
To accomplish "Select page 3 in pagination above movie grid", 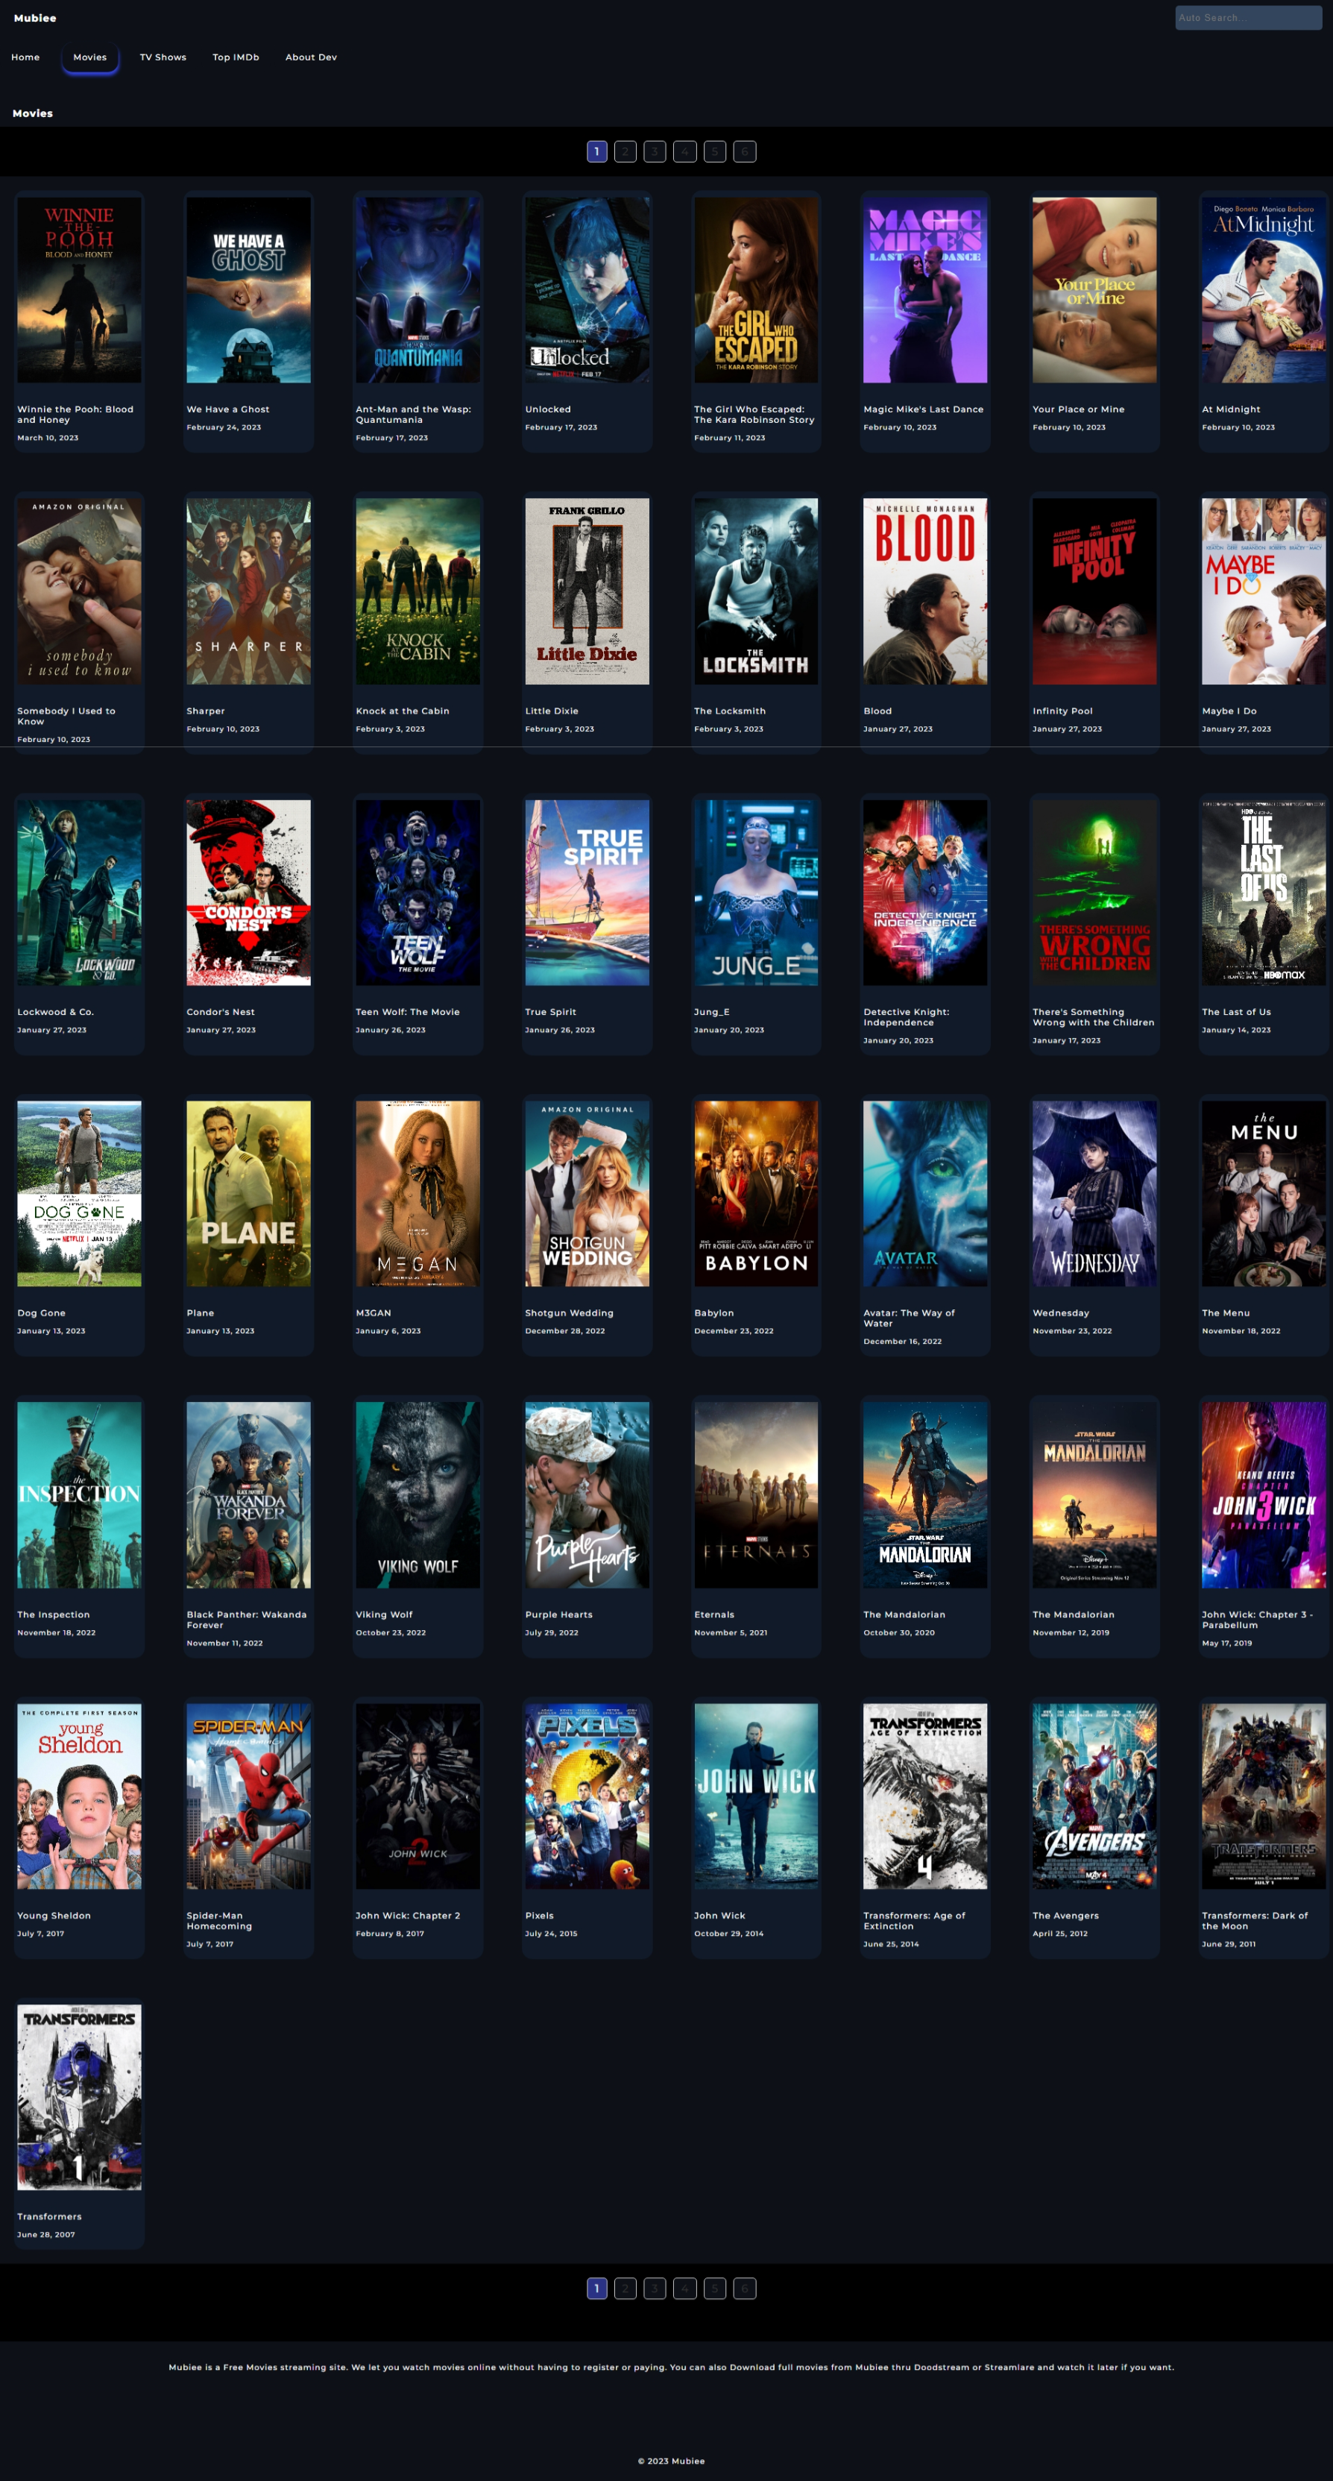I will pos(655,151).
